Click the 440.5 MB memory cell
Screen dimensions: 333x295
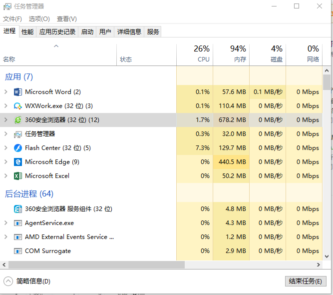[x=231, y=162]
